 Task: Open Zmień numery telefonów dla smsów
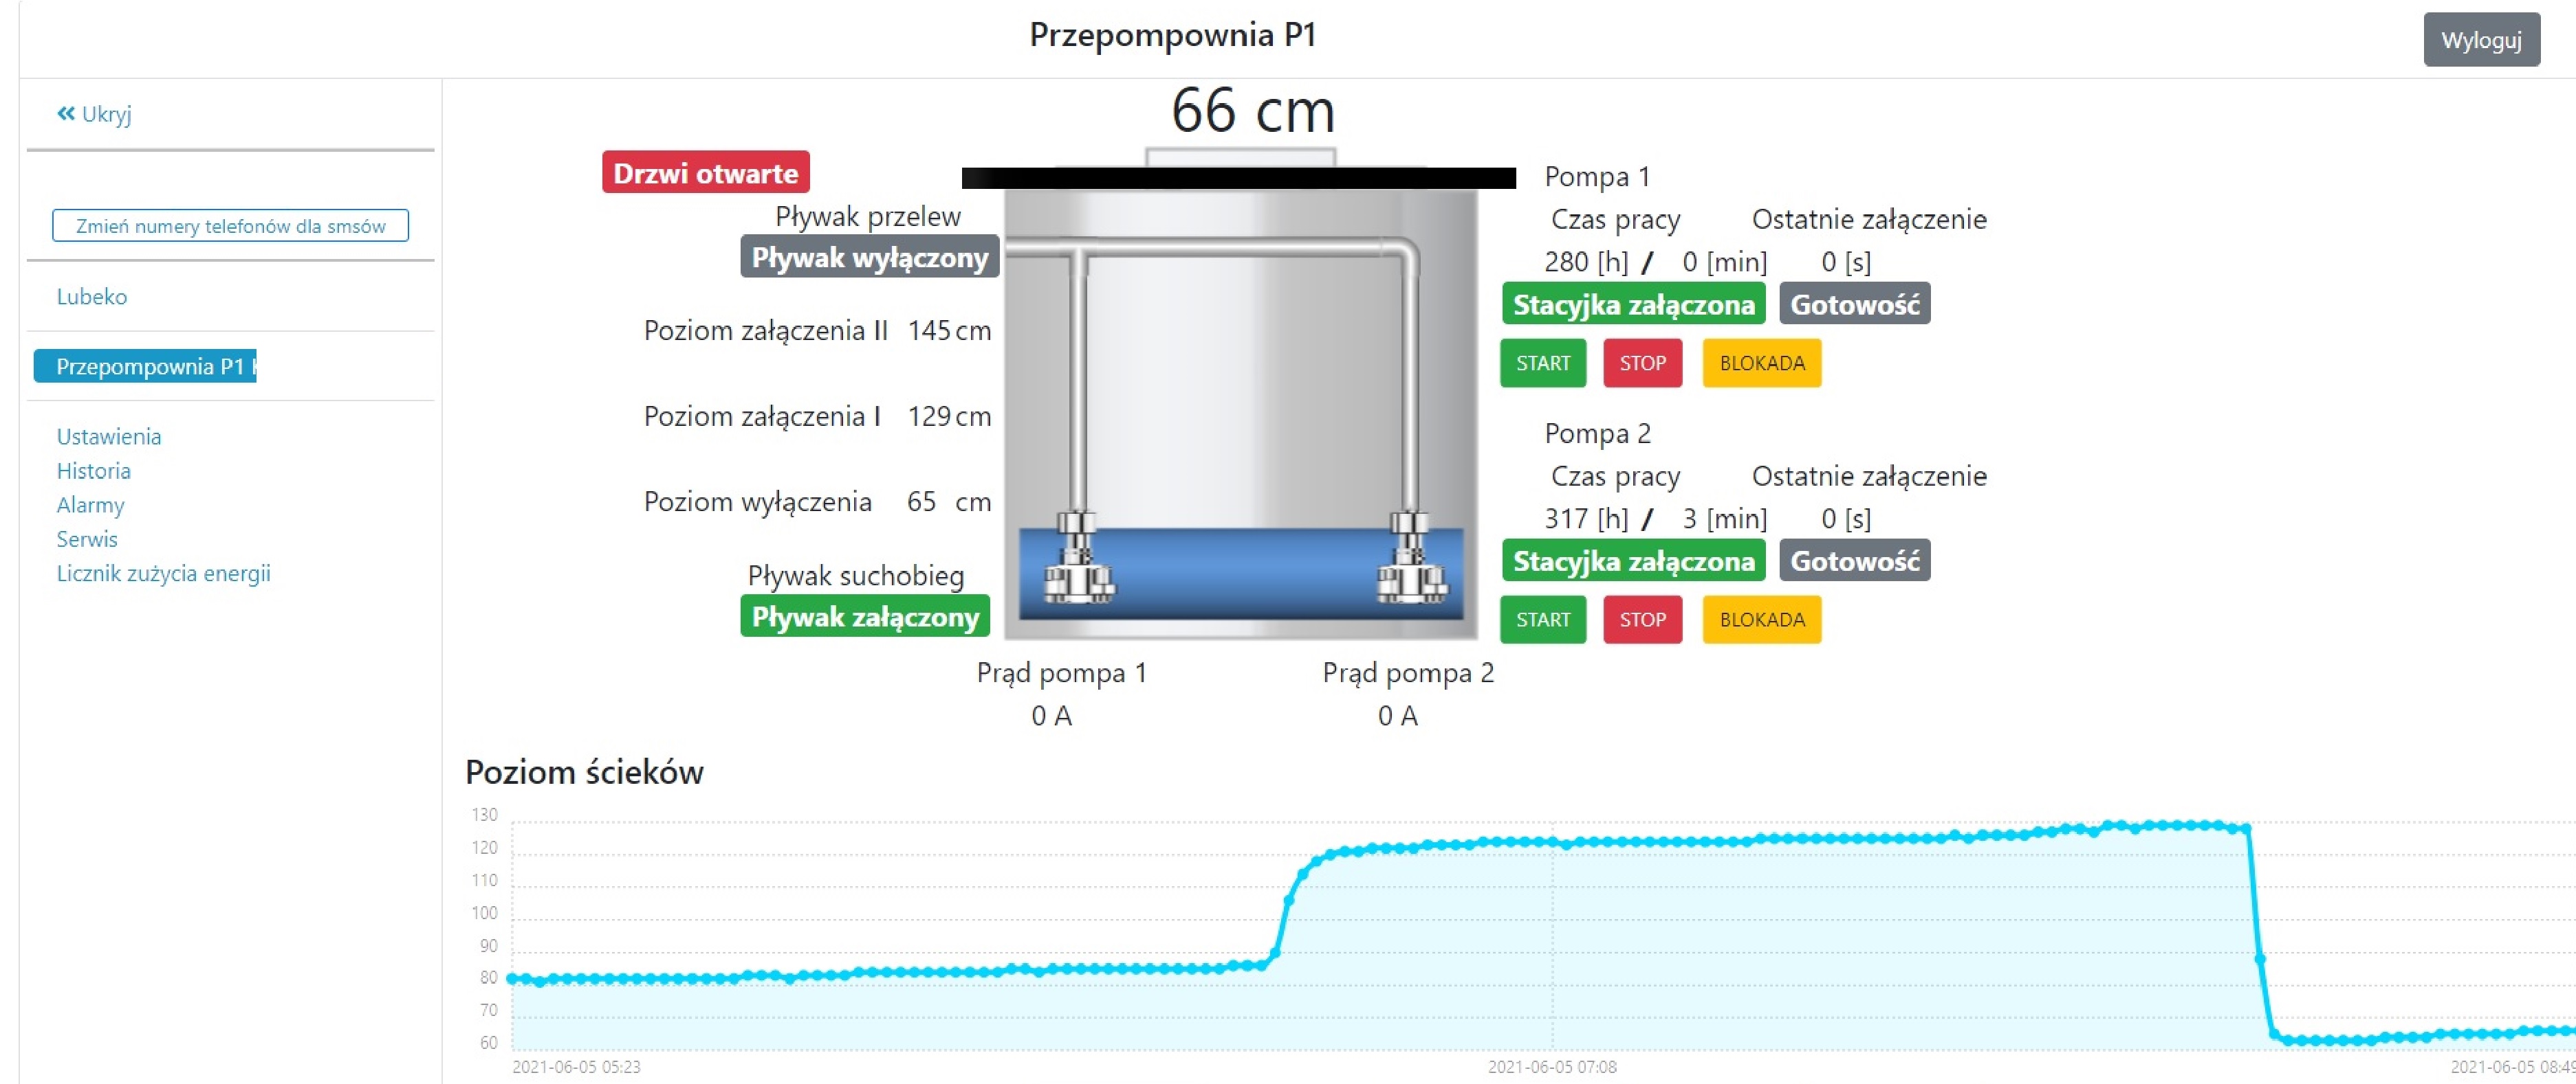pos(230,226)
